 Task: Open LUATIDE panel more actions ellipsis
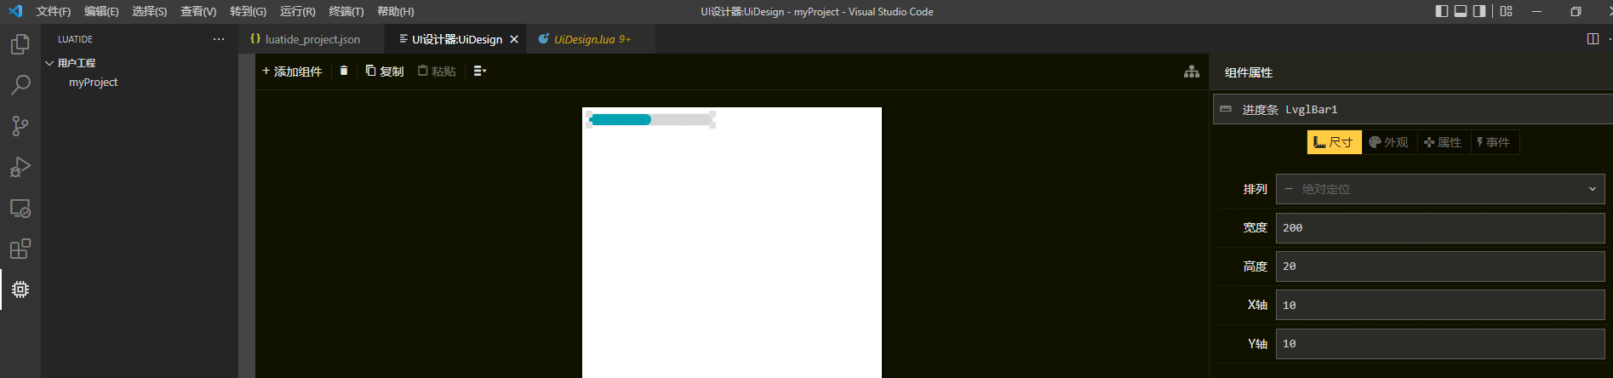click(219, 39)
